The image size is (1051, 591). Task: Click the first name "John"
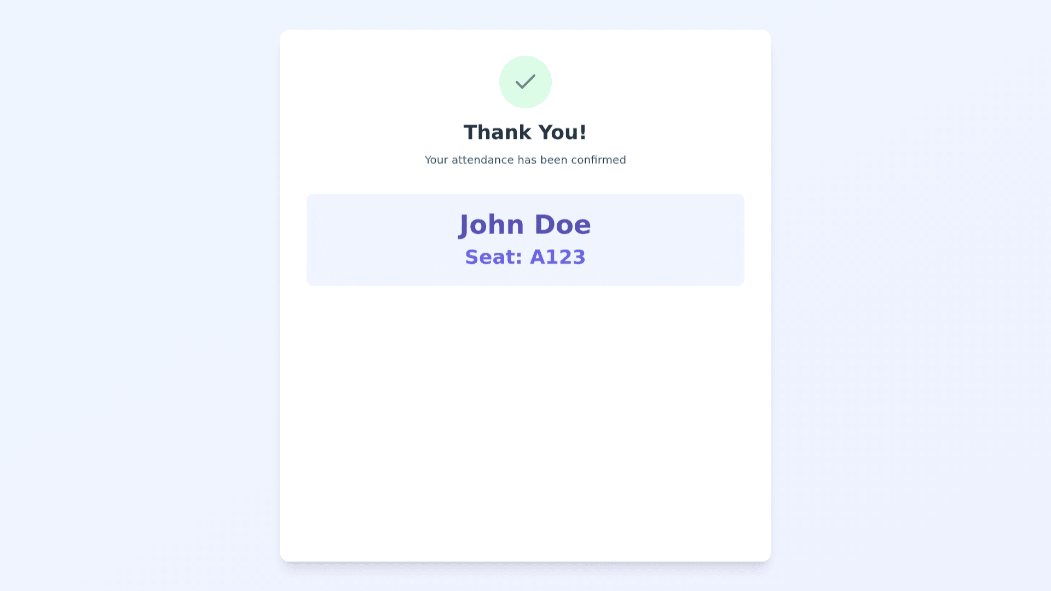(492, 225)
